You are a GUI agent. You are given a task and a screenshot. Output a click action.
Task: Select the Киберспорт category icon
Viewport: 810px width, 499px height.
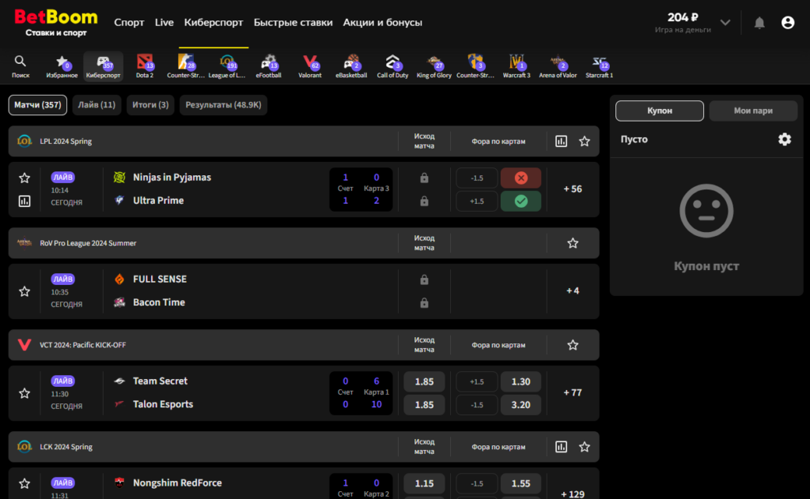click(x=104, y=66)
